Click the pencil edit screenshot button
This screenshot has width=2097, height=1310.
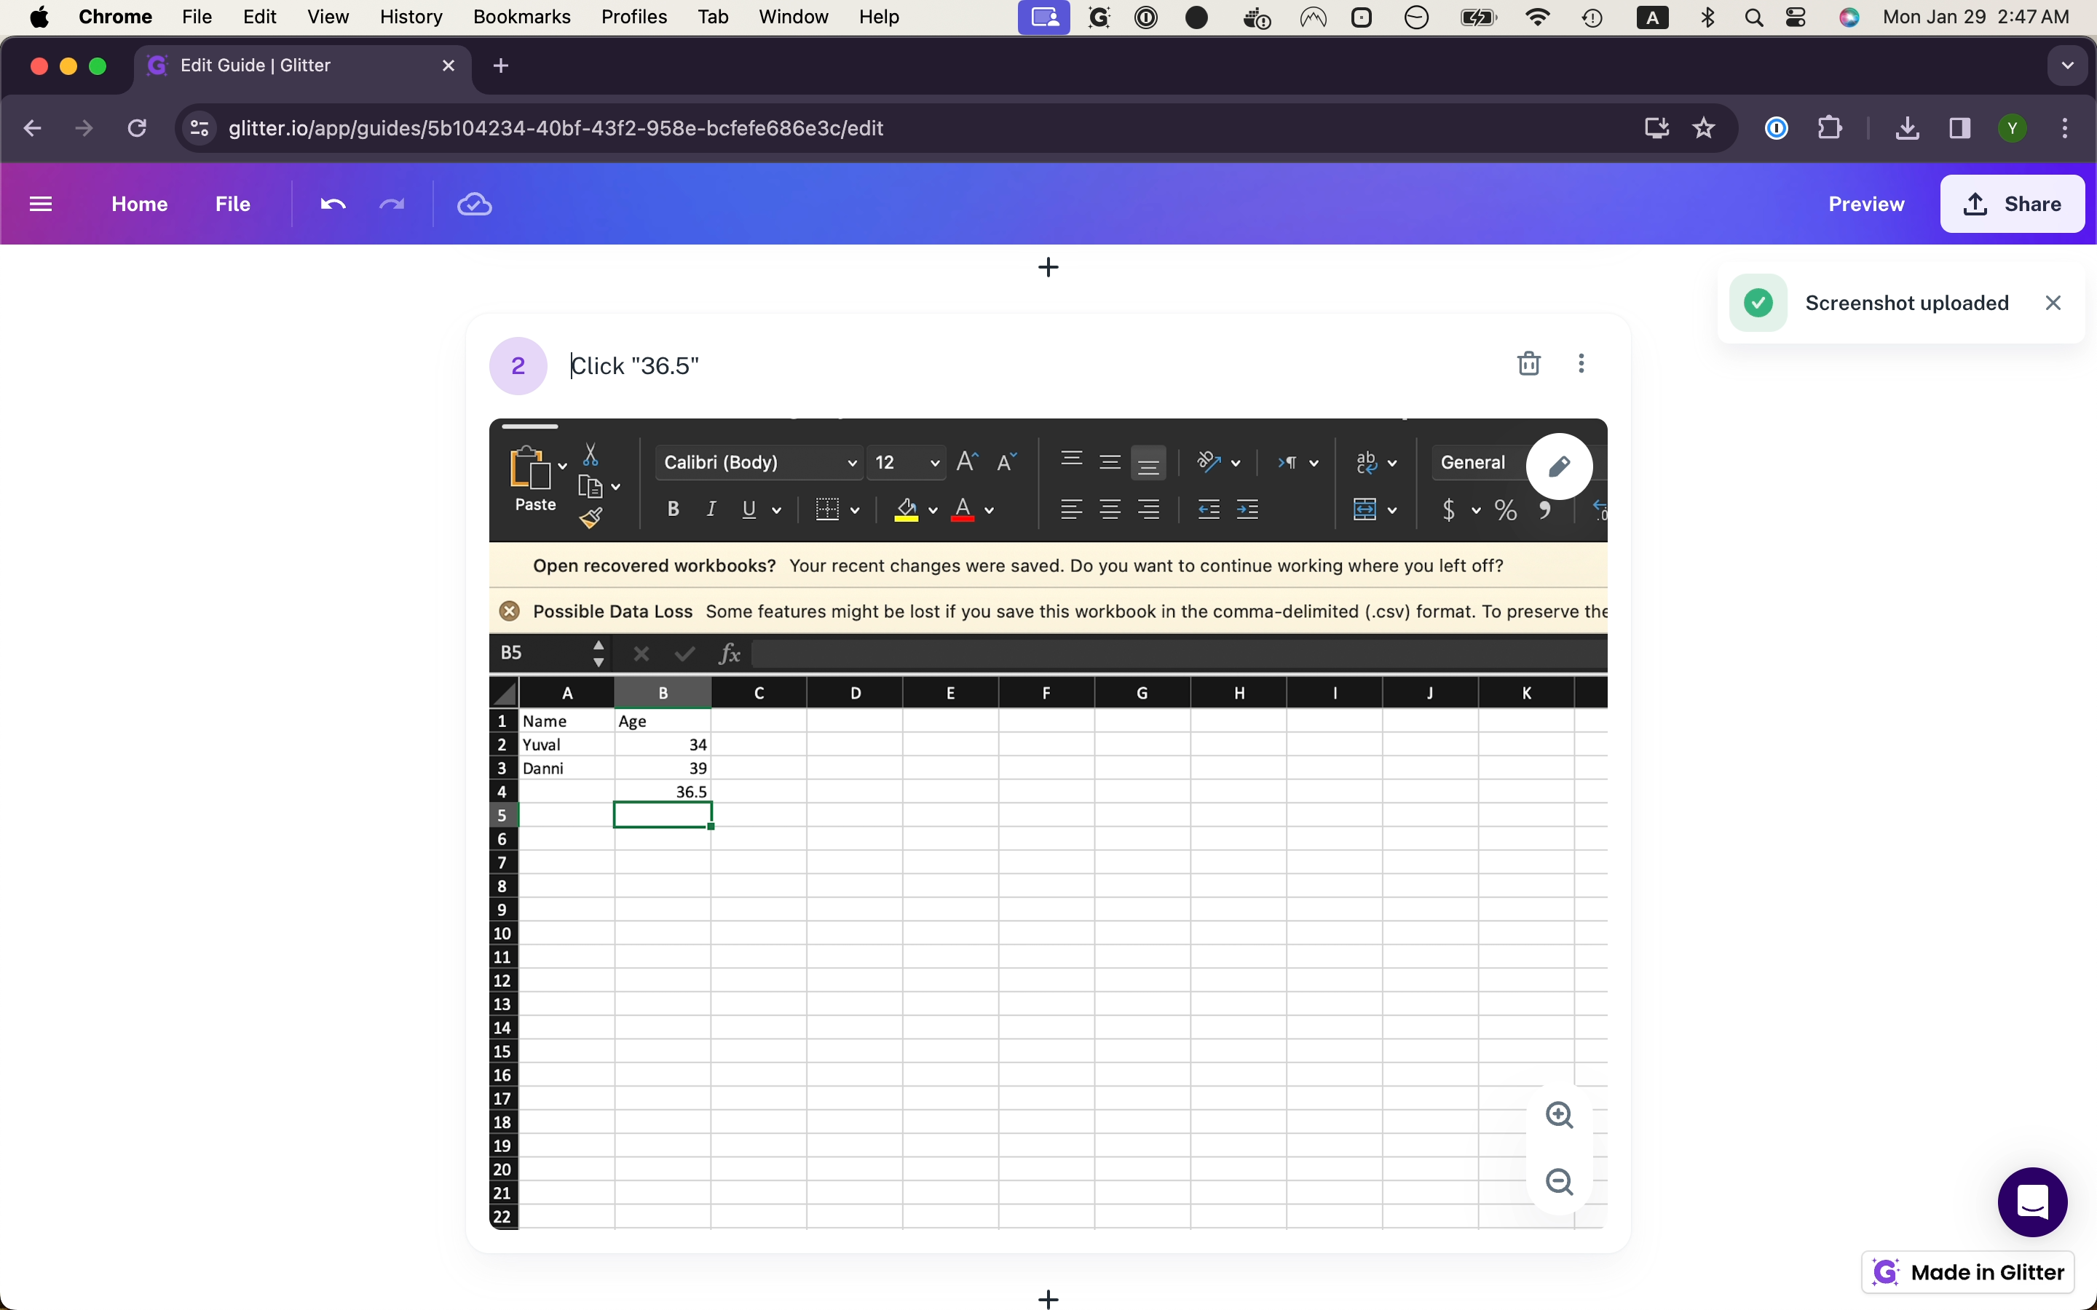point(1559,467)
